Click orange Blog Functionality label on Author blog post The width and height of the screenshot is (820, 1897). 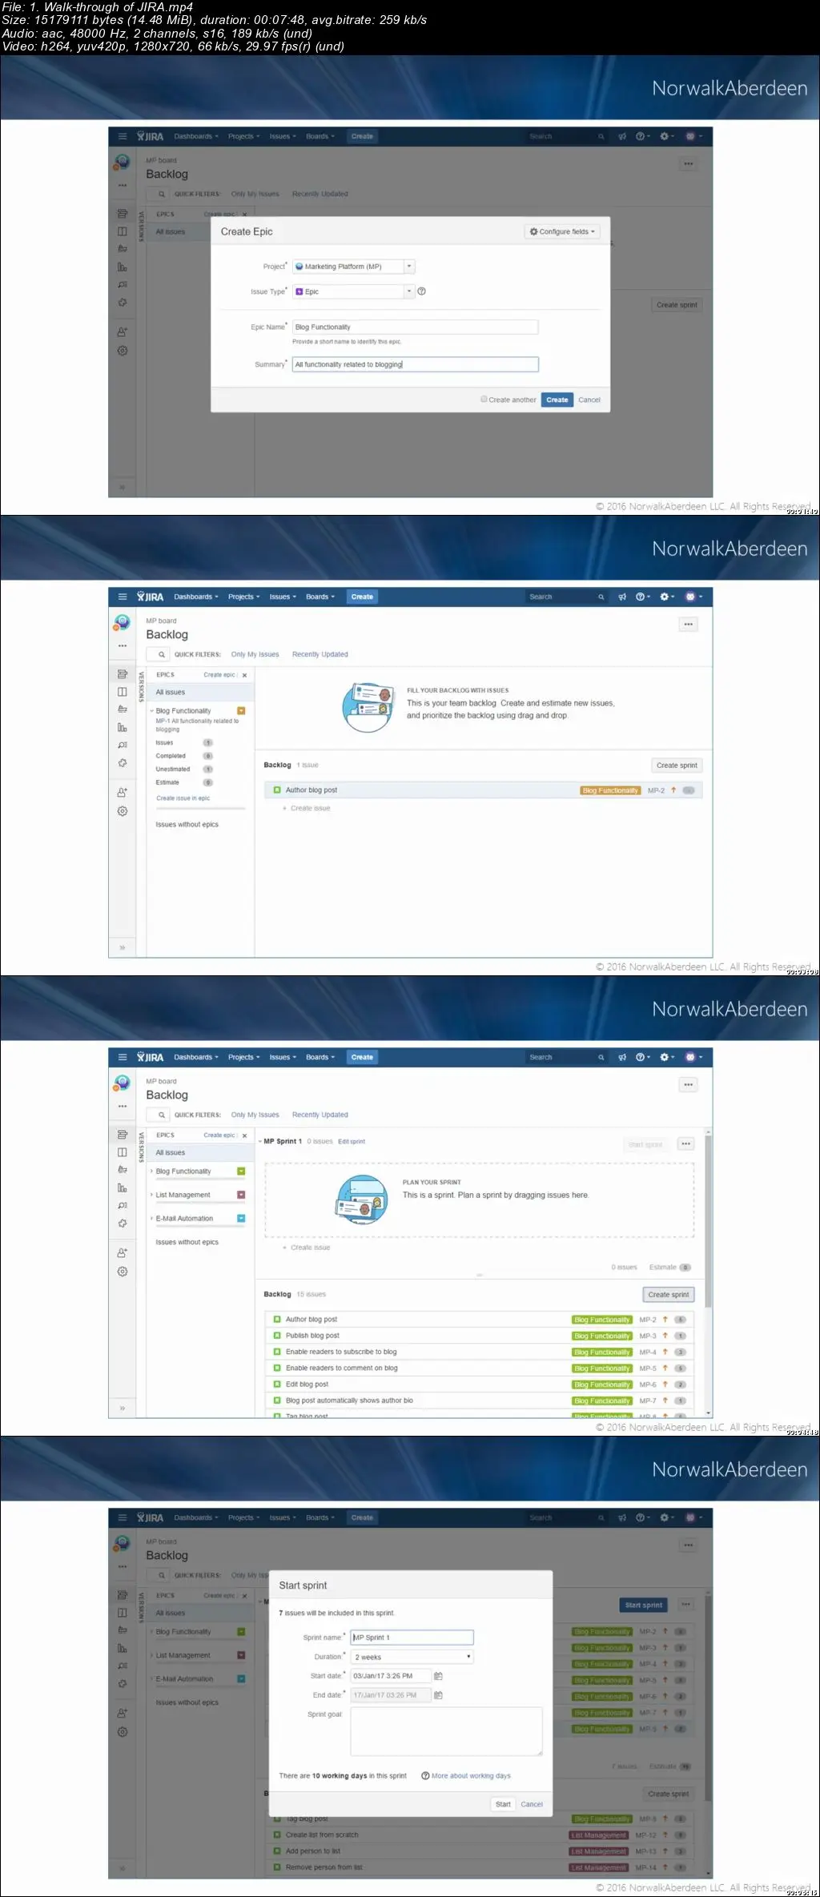(610, 790)
